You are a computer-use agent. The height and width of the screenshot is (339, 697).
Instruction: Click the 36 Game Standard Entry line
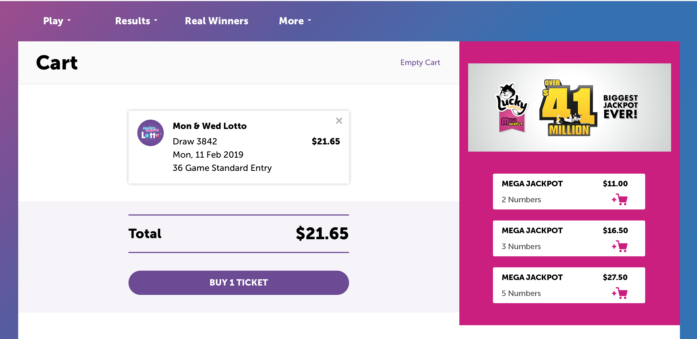pos(222,168)
